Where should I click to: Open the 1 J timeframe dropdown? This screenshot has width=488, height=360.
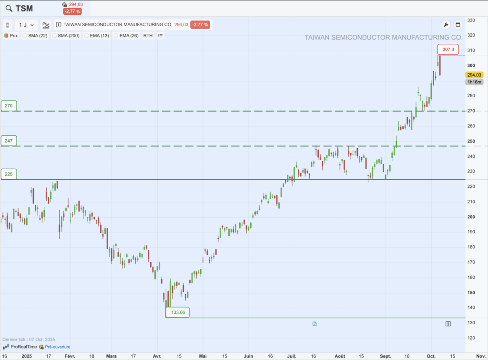[x=26, y=25]
